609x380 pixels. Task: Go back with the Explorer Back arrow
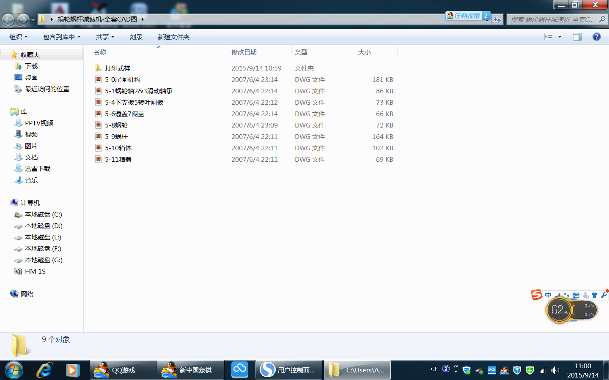click(x=8, y=19)
